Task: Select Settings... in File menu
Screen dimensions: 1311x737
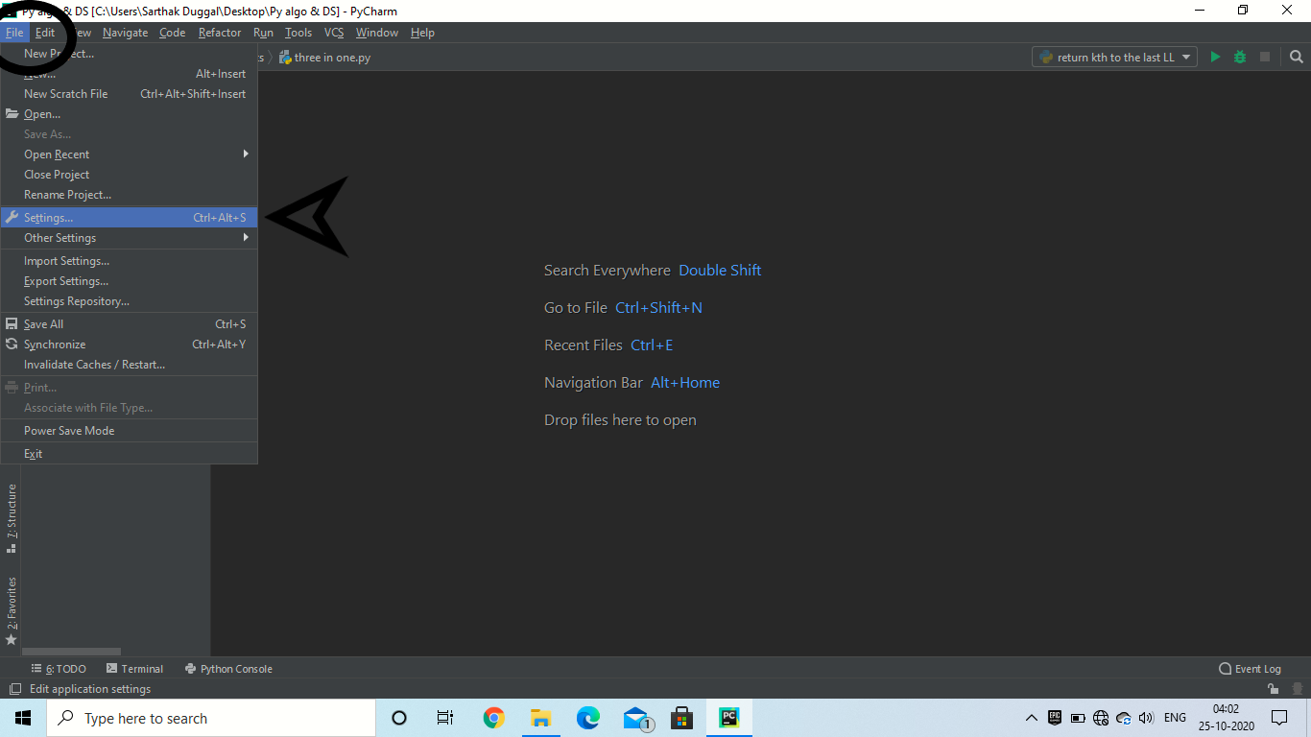Action: coord(129,218)
